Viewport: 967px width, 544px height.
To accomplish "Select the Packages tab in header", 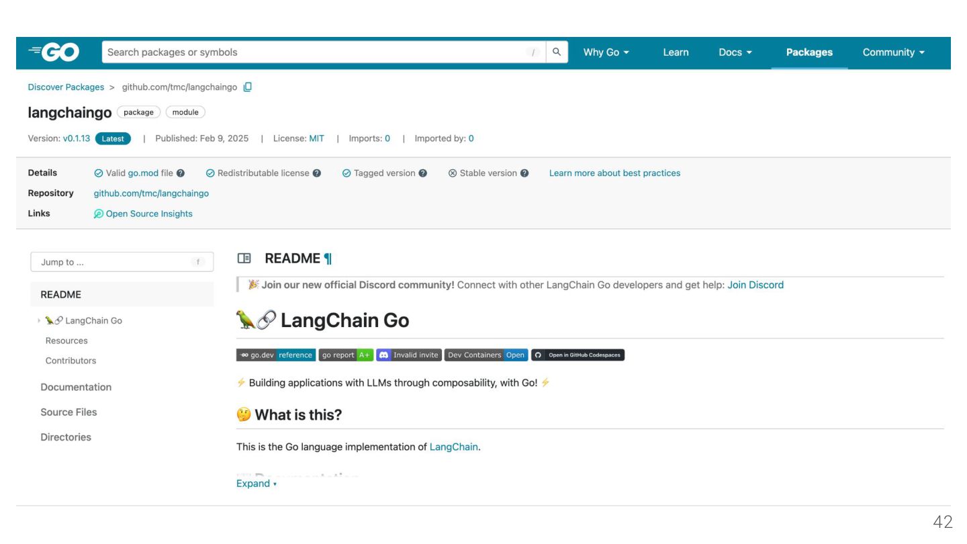I will [x=809, y=52].
